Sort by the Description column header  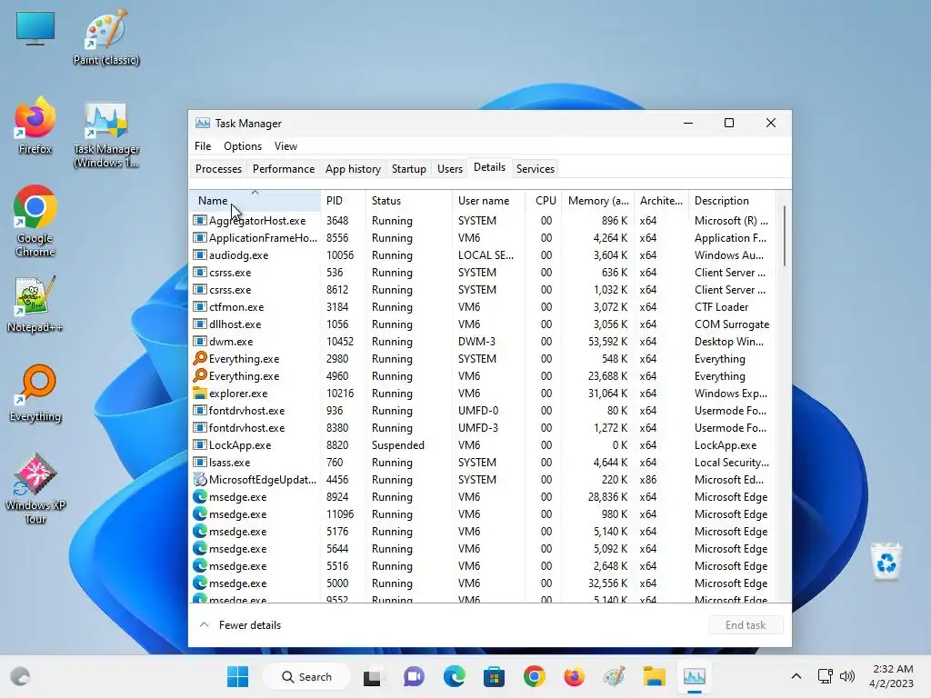click(732, 201)
